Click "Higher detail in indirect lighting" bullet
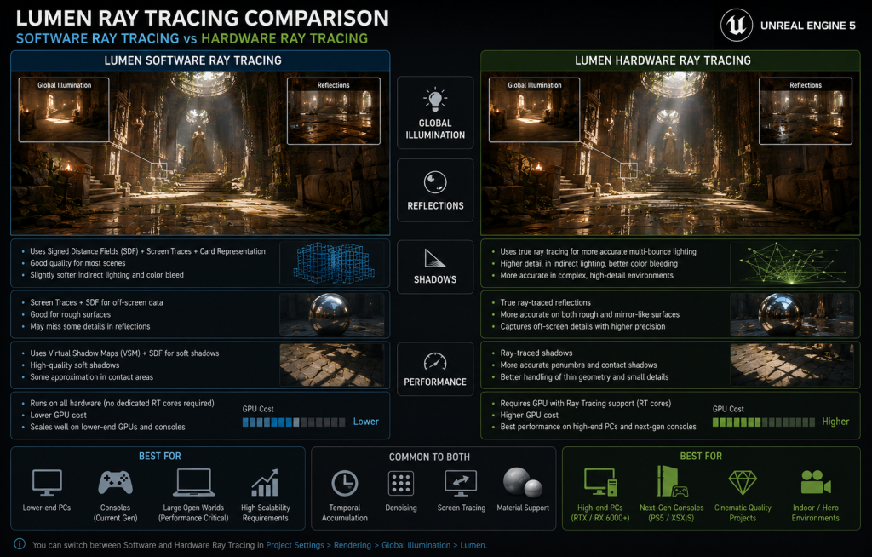This screenshot has width=872, height=557. point(589,264)
